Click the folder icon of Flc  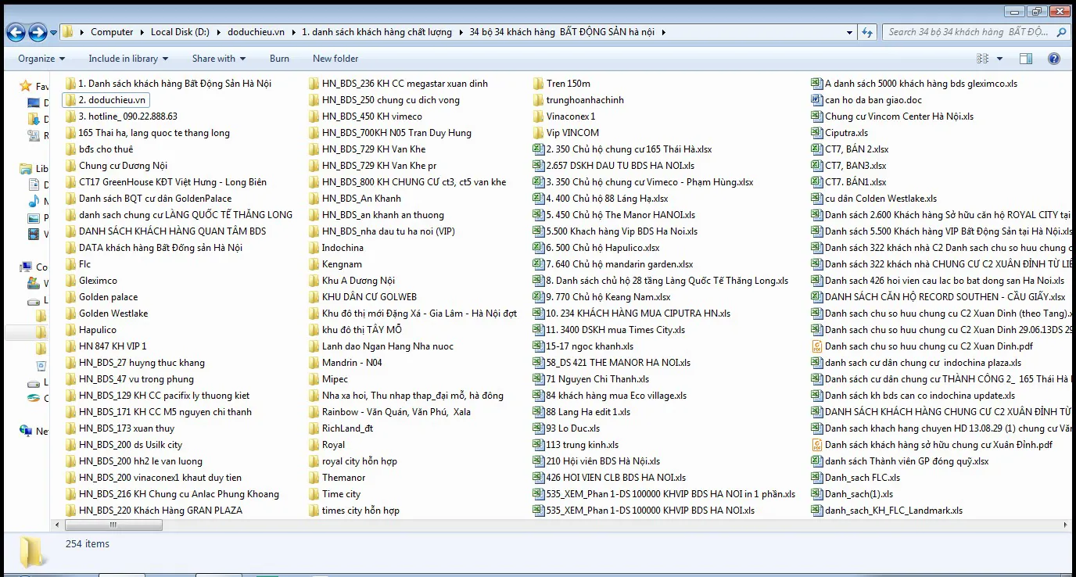click(70, 264)
